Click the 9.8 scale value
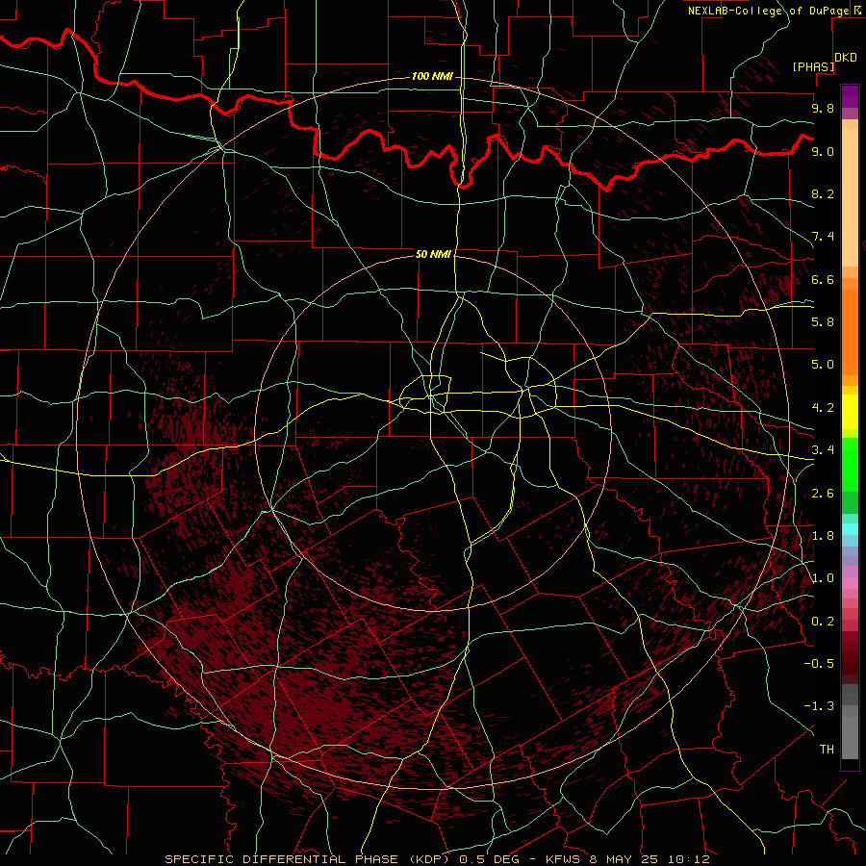 coord(823,108)
